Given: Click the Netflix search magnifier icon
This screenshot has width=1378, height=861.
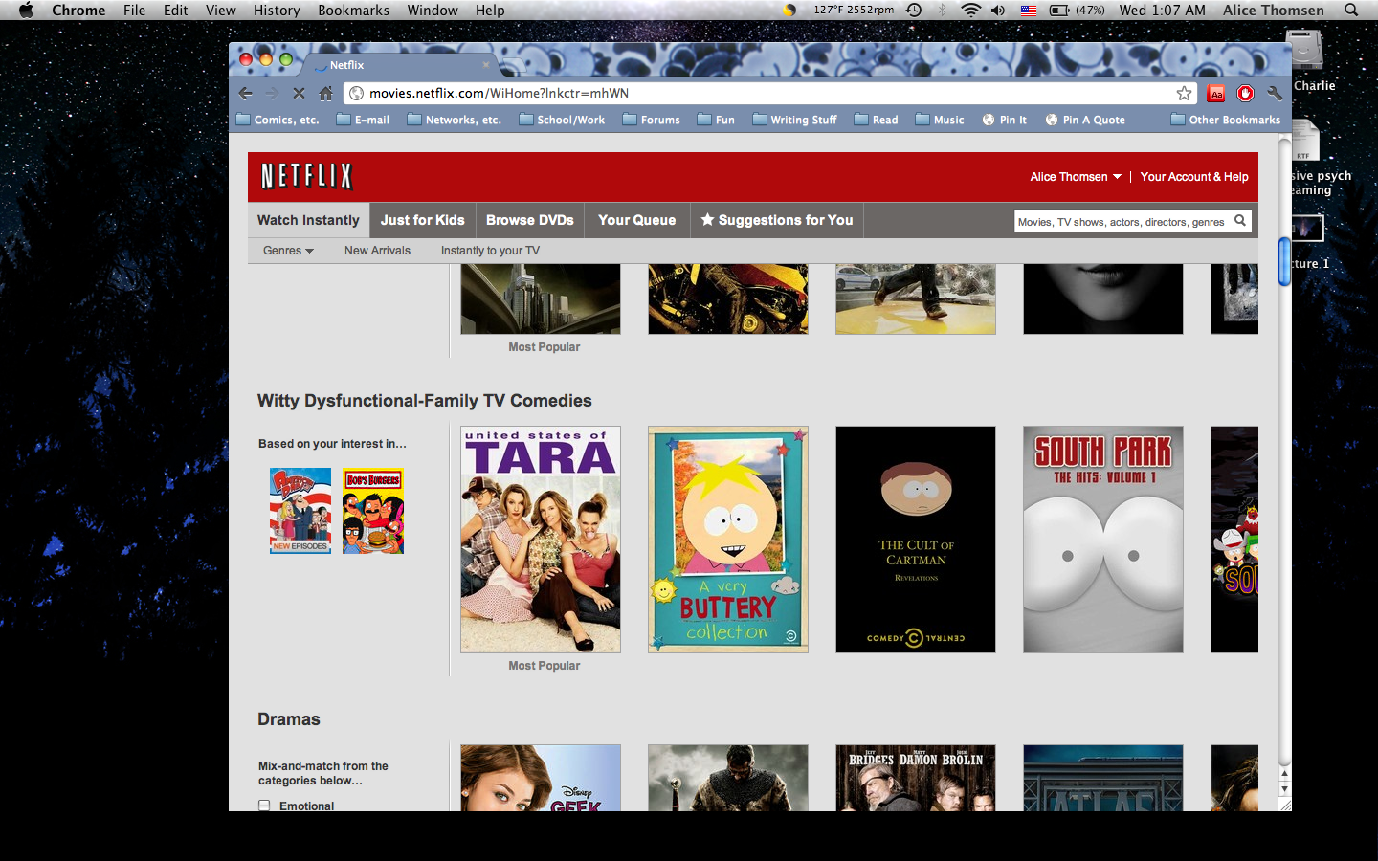Looking at the screenshot, I should point(1240,221).
